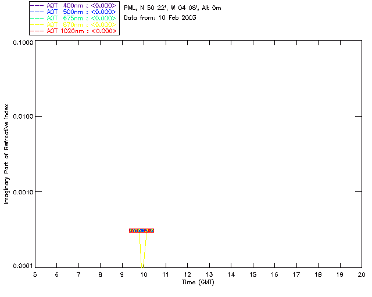The height and width of the screenshot is (297, 372).
Task: Click the x-axis tick label 17
Action: pos(296,274)
